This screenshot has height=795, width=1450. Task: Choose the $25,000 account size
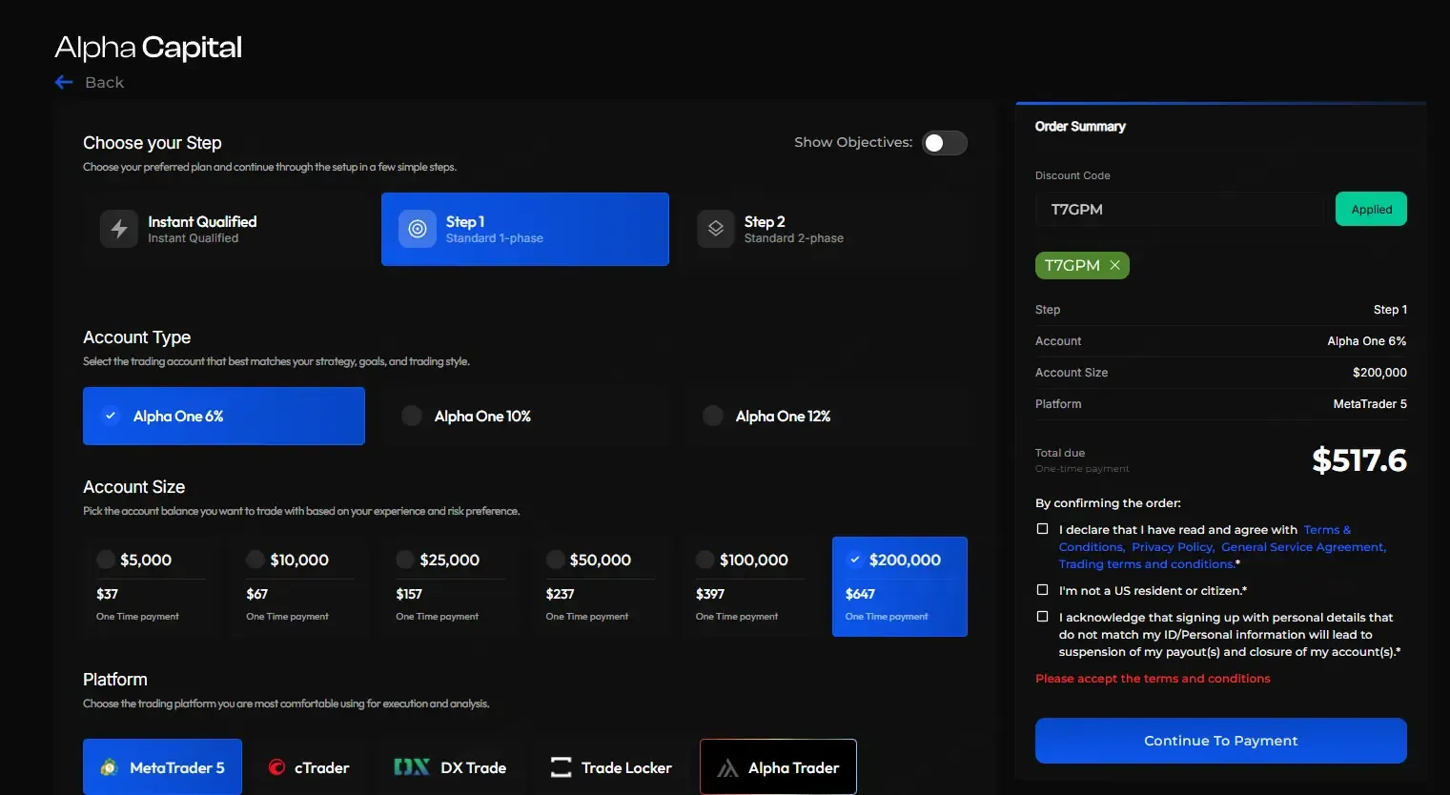pos(450,586)
